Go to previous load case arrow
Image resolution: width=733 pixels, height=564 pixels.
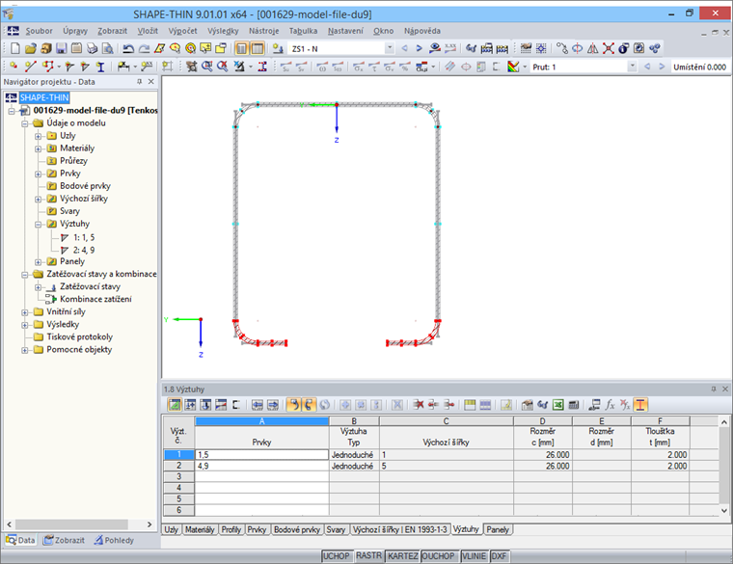coord(404,48)
